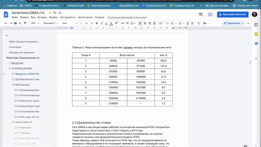261x147 pixels.
Task: Open the Дополнения menu
Action: (85, 17)
